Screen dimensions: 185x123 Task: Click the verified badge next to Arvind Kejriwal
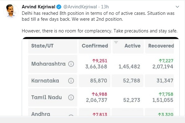(x=59, y=7)
